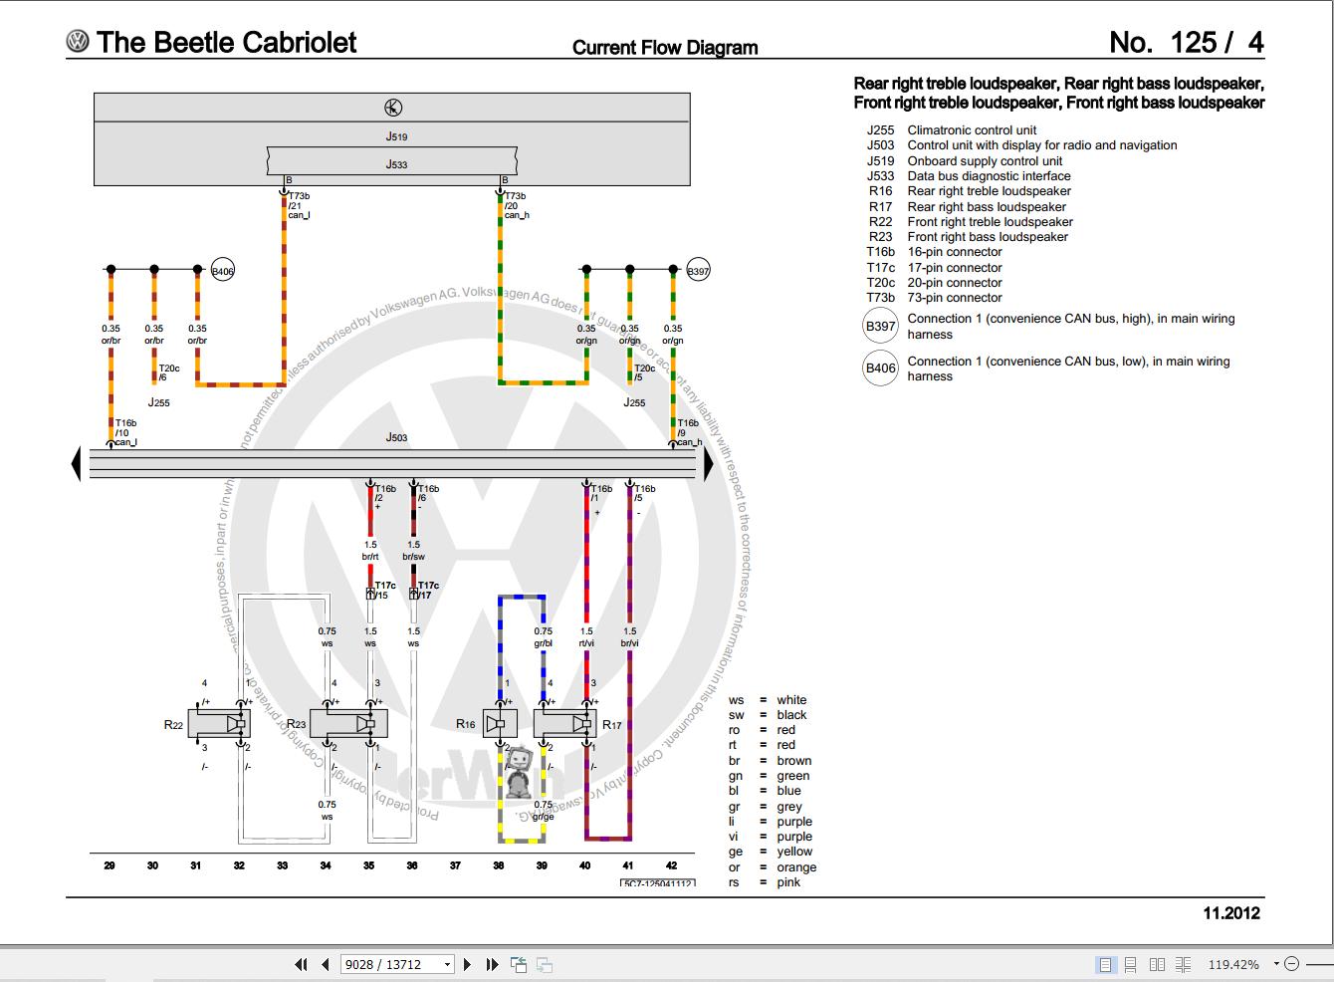Click the 5C7-125041112 diagram code
The height and width of the screenshot is (982, 1334).
click(658, 883)
